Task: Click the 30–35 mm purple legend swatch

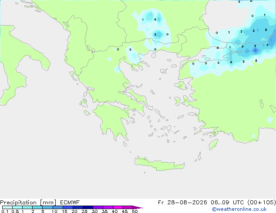Action: point(98,207)
